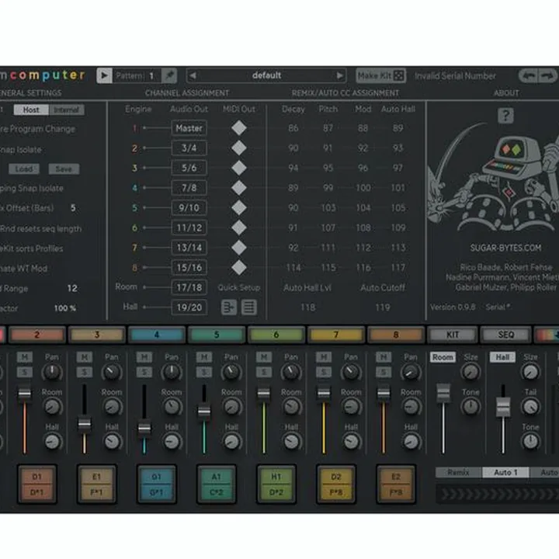Click the Load button
Image resolution: width=559 pixels, height=559 pixels.
point(24,169)
